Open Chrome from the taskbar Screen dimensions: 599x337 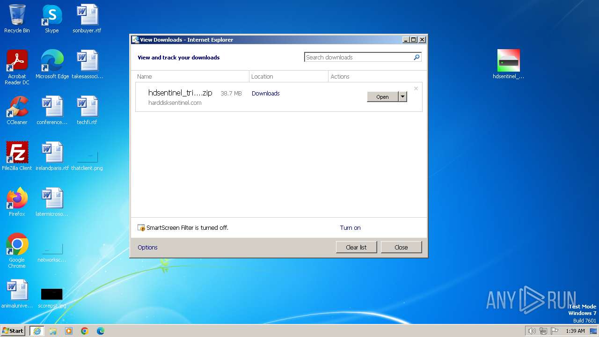pos(85,331)
